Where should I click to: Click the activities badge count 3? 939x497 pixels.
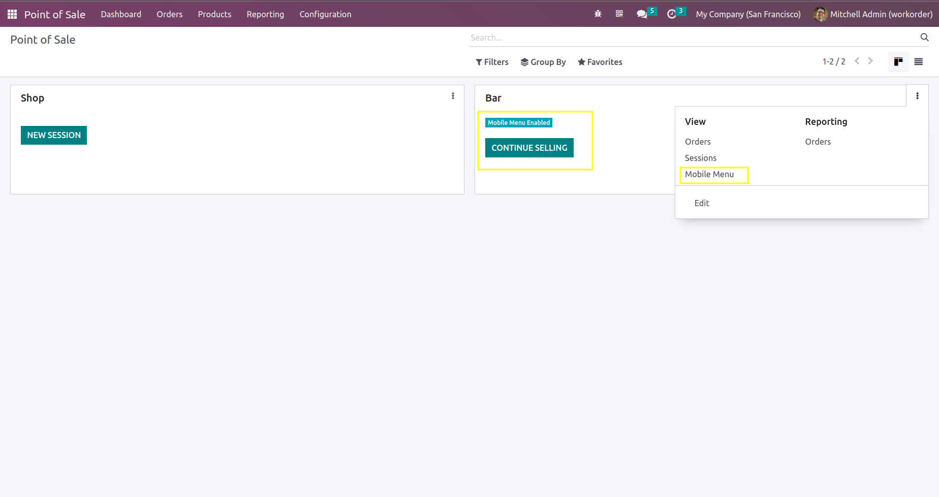tap(681, 11)
